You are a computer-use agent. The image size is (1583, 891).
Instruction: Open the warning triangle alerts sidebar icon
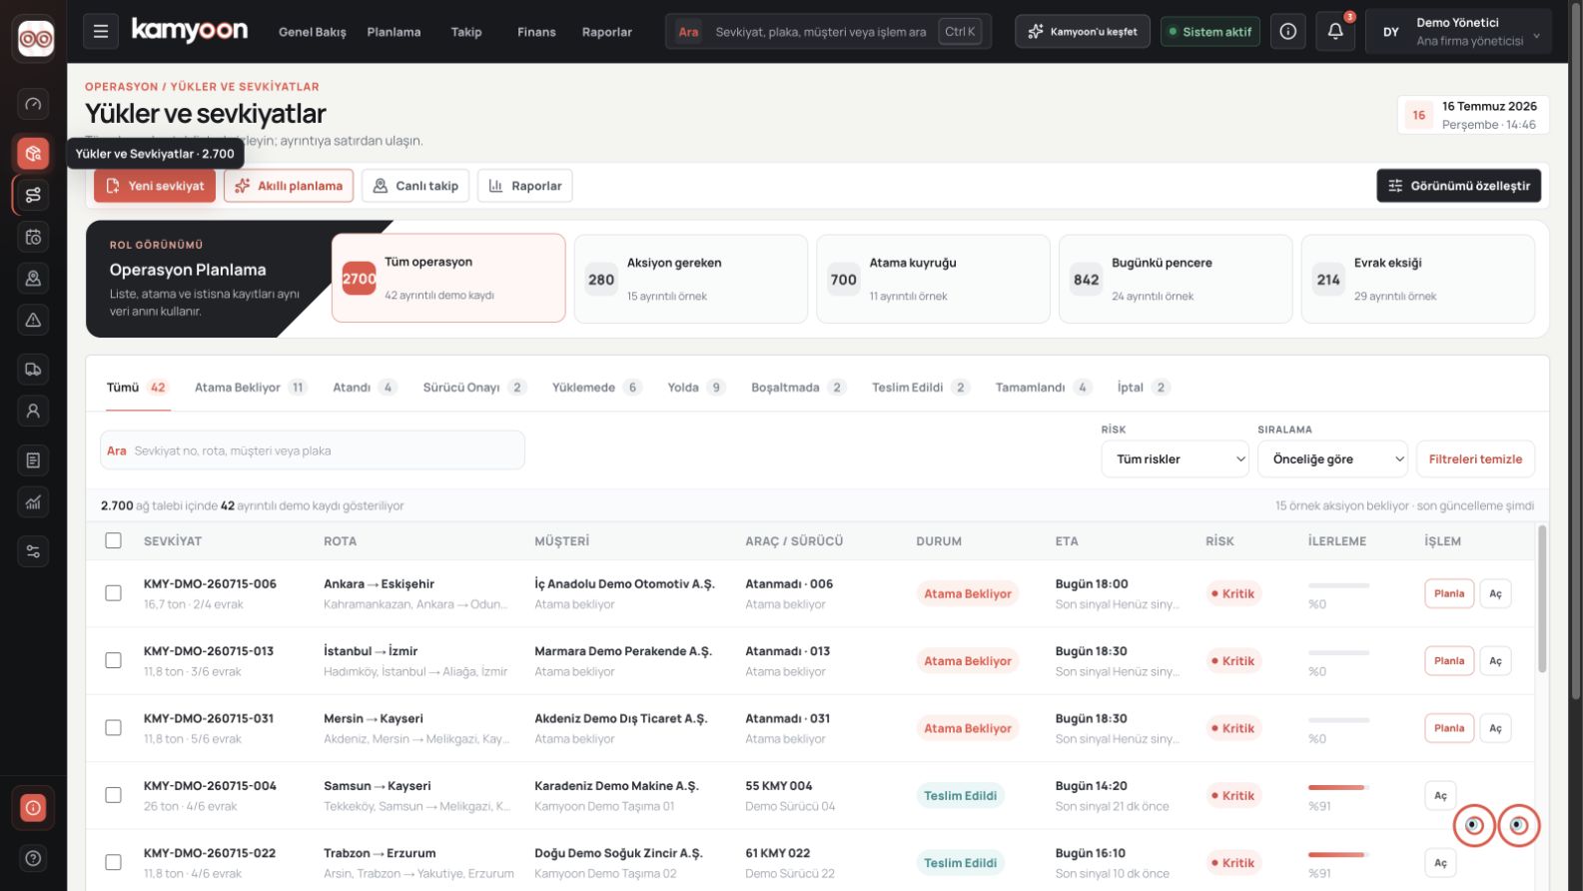tap(33, 320)
